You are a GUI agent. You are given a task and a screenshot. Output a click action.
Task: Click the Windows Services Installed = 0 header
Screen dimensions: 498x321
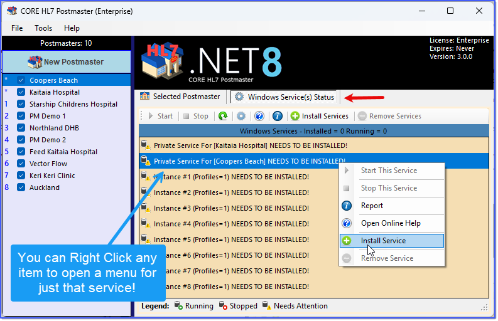tap(314, 131)
